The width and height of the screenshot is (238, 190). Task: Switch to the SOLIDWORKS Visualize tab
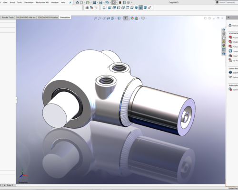tap(48, 18)
